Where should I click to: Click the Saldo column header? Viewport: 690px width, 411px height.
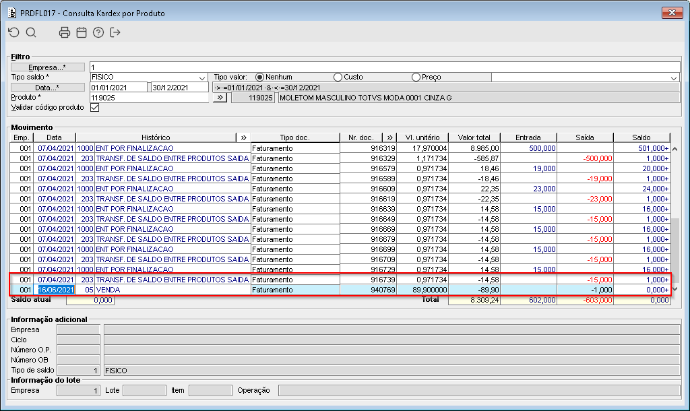tap(641, 137)
